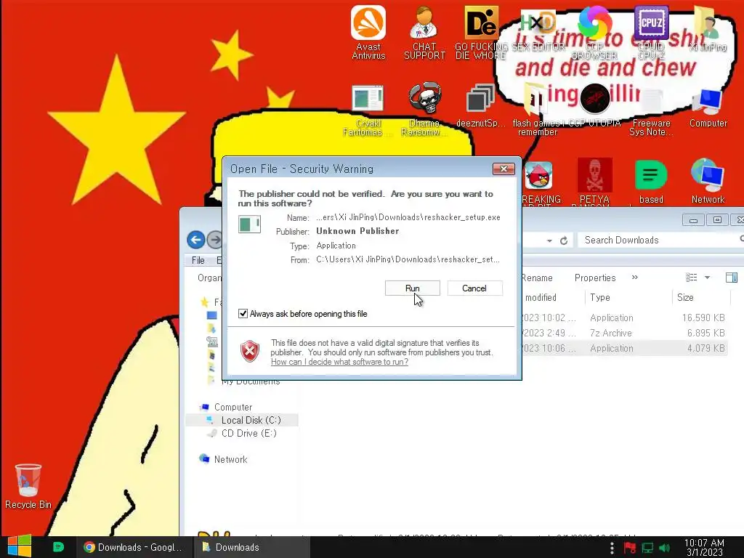
Task: Switch to Downloads explorer taskbar item
Action: [x=251, y=547]
